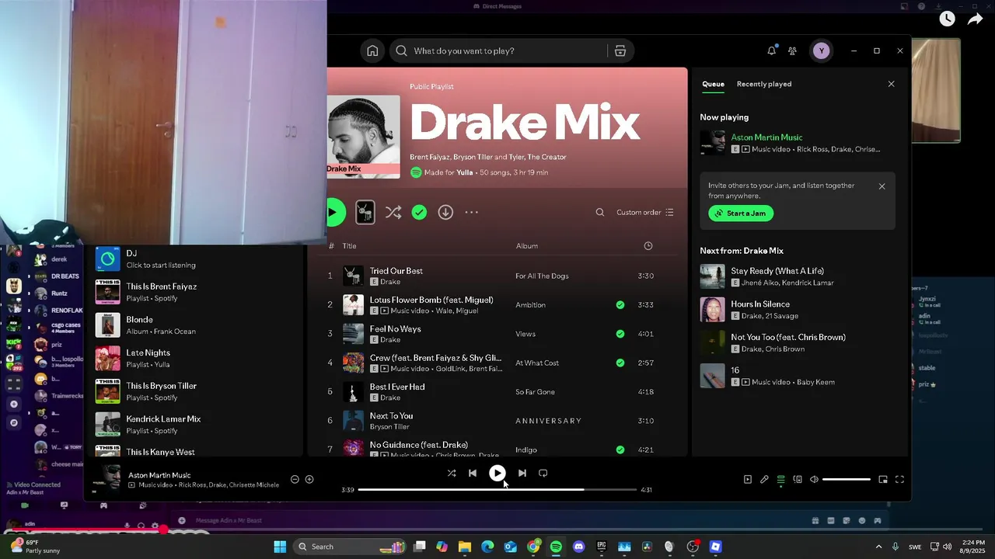The image size is (995, 559).
Task: Open the Now Playing view icon
Action: click(x=747, y=480)
